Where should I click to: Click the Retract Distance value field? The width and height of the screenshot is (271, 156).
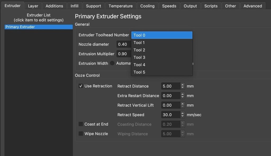170,86
